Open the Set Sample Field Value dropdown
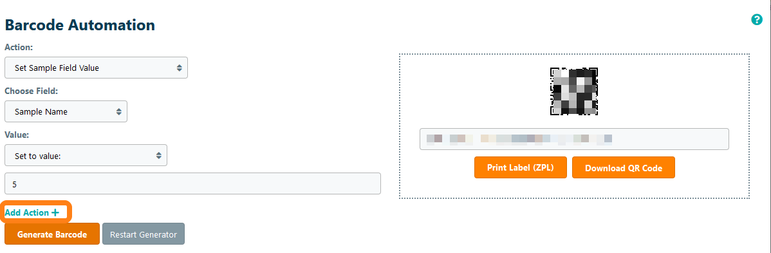Screen dimensions: 771x253 96,68
